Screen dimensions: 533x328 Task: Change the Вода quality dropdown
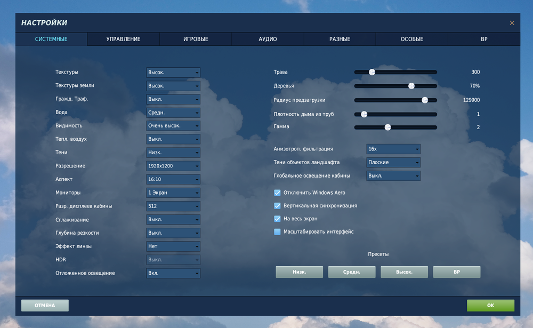tap(173, 113)
